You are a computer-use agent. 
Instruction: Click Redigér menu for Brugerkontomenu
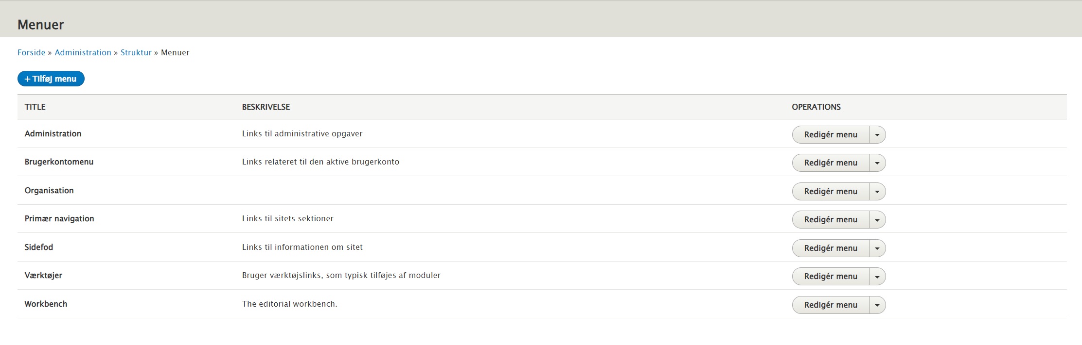click(831, 163)
